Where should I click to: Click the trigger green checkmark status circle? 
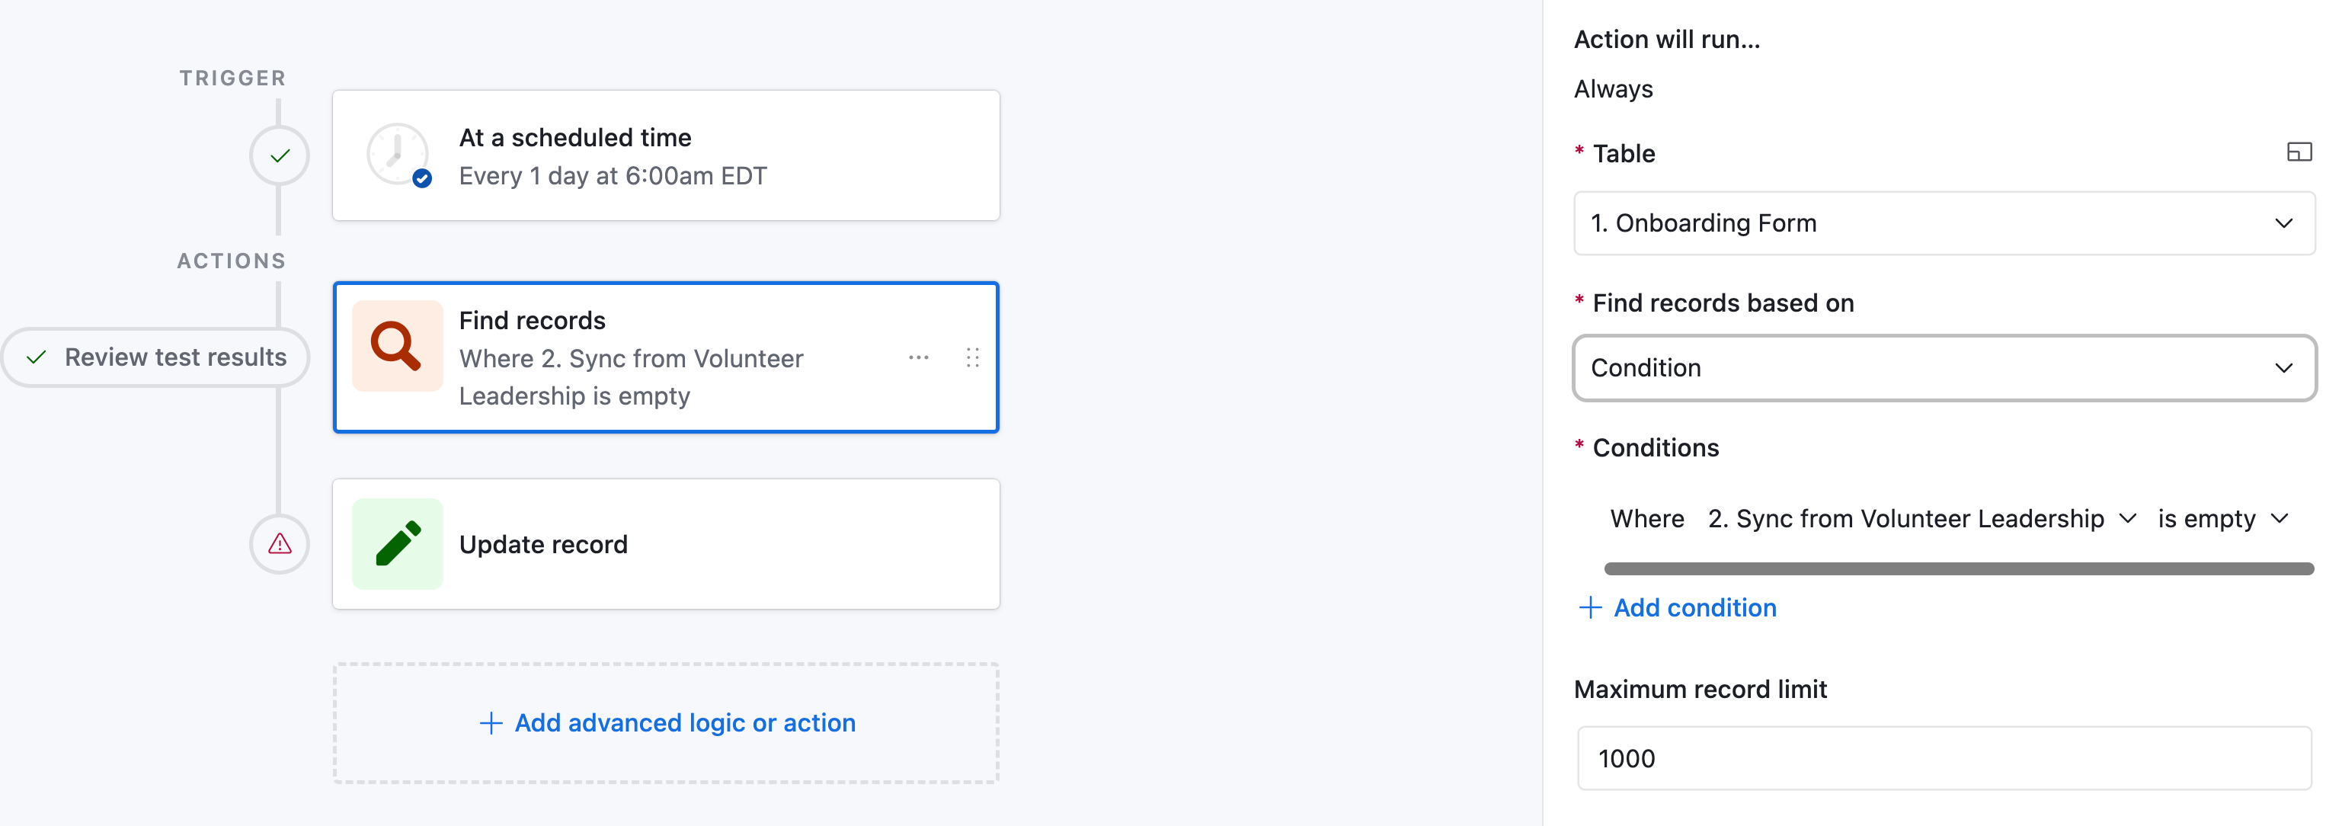[x=280, y=155]
